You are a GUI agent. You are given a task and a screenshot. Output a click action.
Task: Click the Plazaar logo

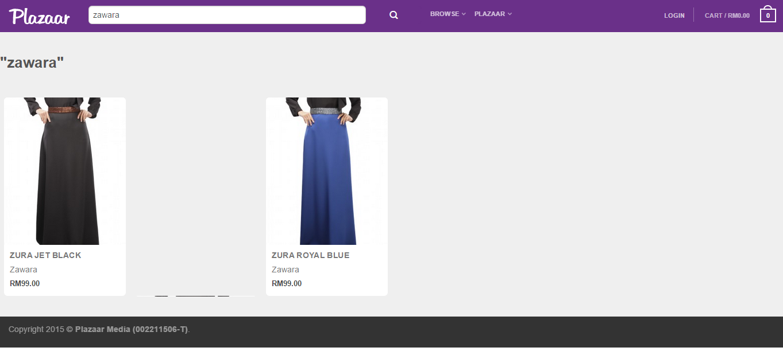[x=39, y=16]
